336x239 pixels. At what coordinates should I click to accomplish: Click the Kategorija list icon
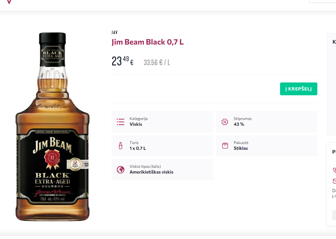point(121,122)
